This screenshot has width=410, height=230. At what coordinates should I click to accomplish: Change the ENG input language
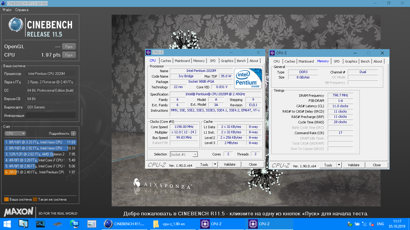tap(380, 224)
